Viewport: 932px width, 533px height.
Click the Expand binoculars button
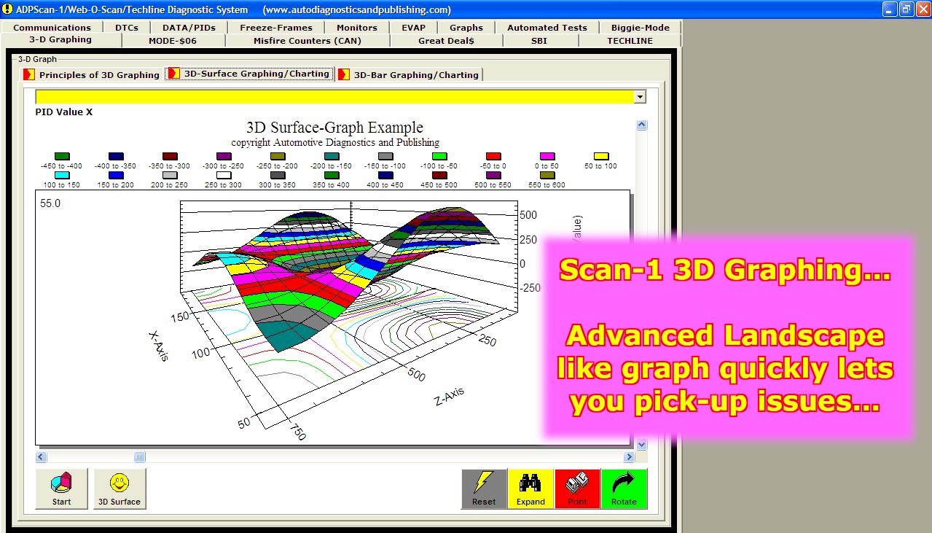pyautogui.click(x=530, y=489)
